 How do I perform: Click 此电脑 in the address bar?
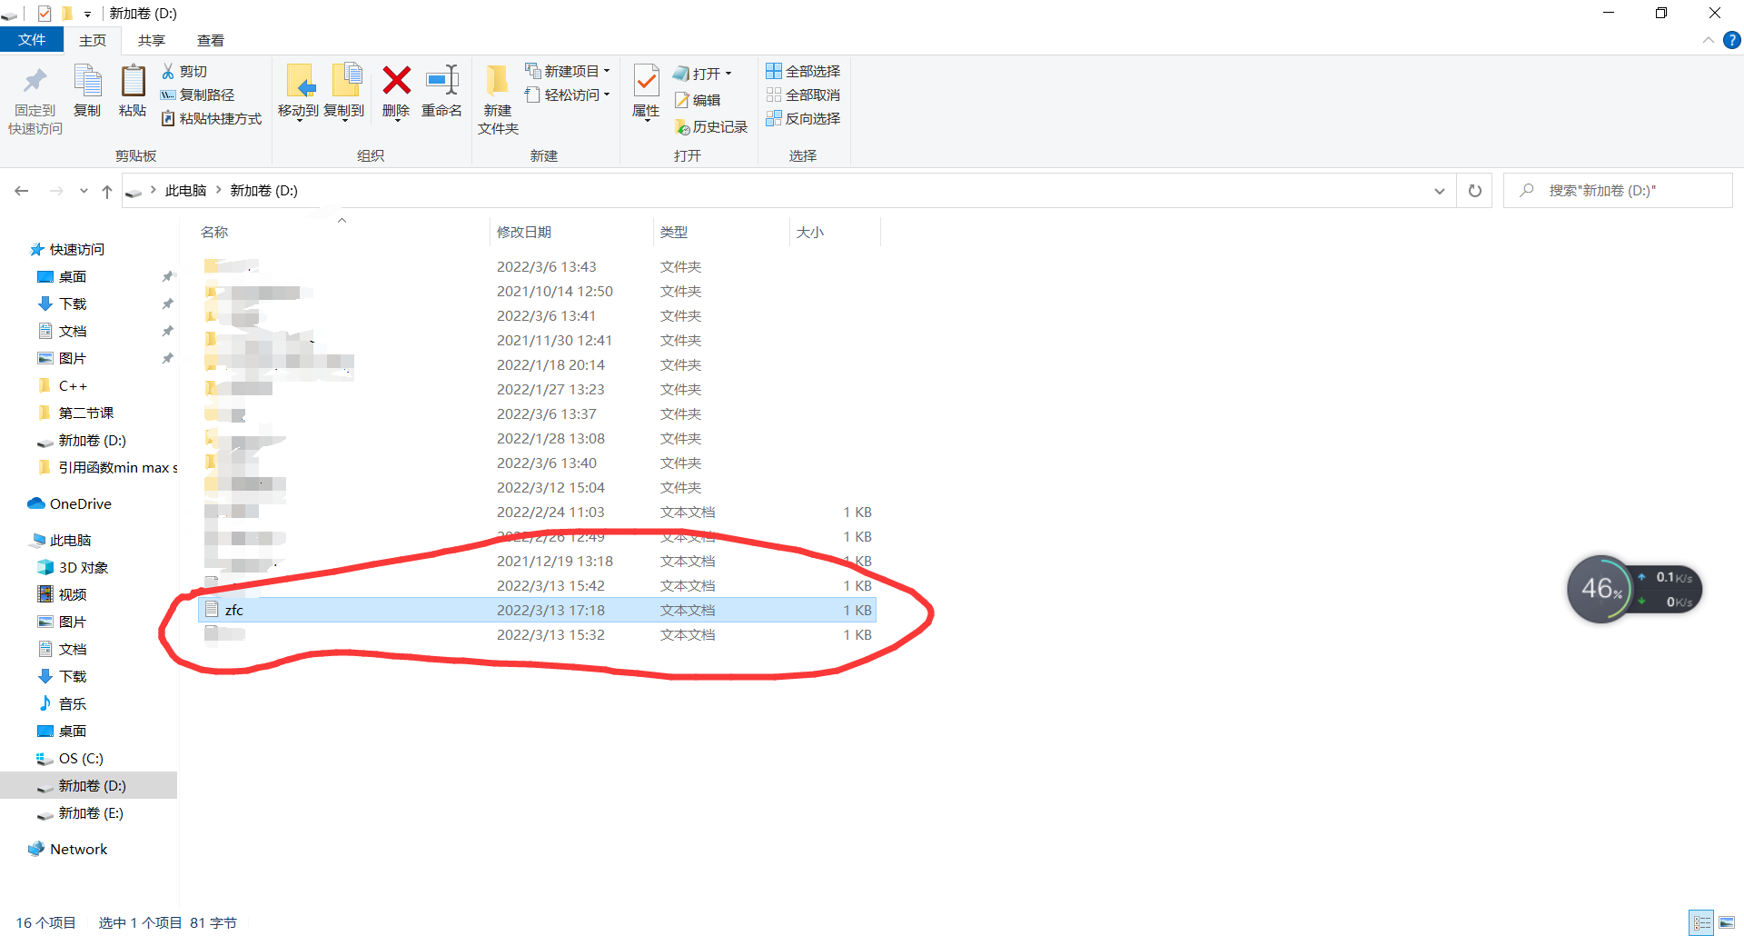(185, 190)
